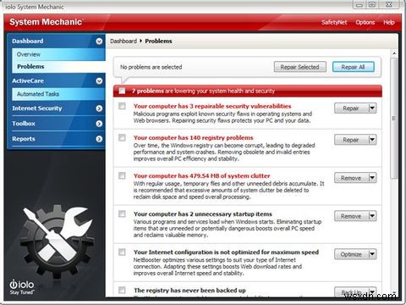Repair the 140 registry problems
406x305 pixels.
[351, 140]
